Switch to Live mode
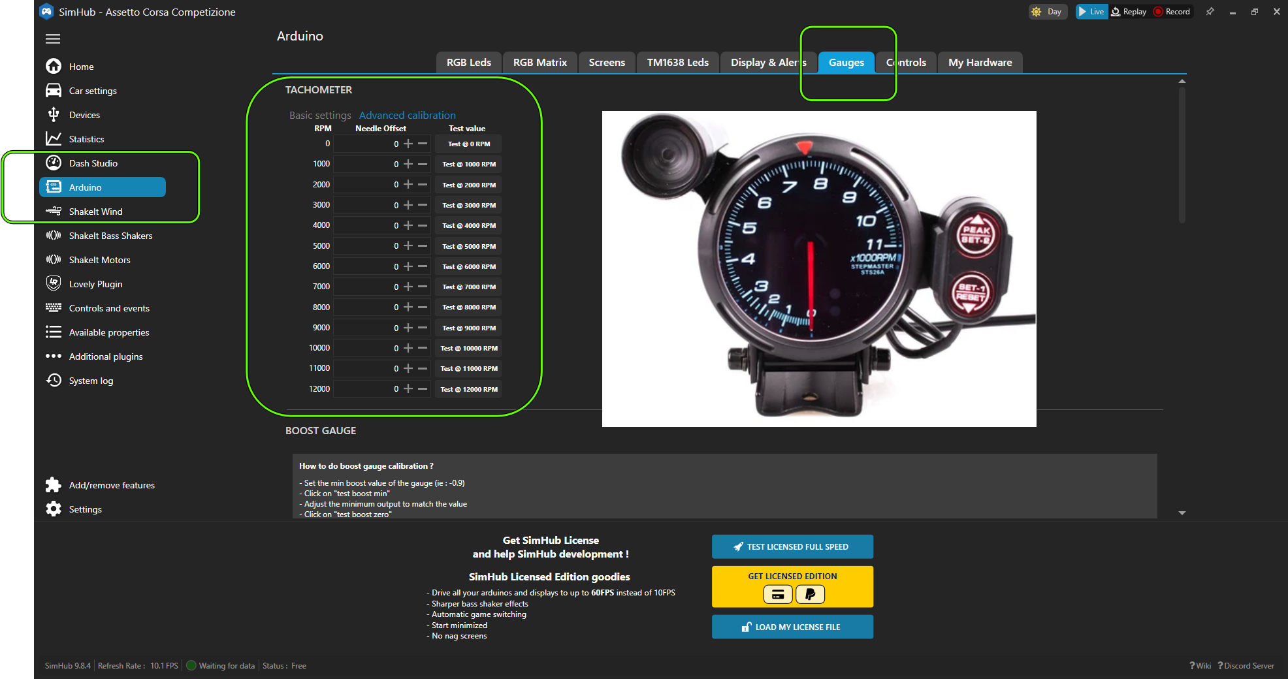The height and width of the screenshot is (679, 1288). tap(1091, 12)
